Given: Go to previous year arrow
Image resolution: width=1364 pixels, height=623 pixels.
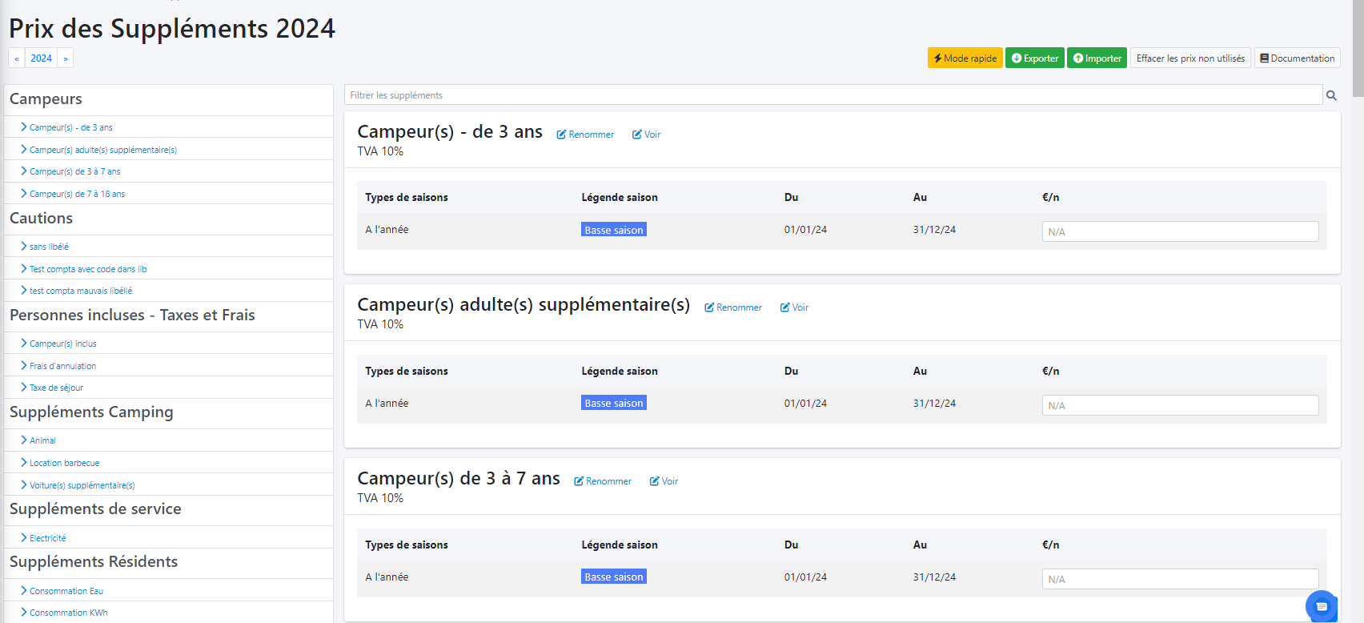Looking at the screenshot, I should pos(17,58).
